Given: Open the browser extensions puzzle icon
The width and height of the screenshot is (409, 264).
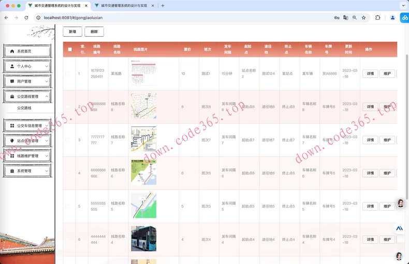Looking at the screenshot, I should pyautogui.click(x=377, y=18).
